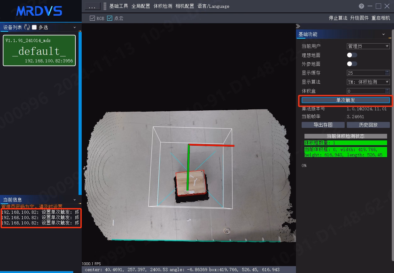Click the 历史回放 button
Viewport: 394px width, 273px height.
coord(368,125)
